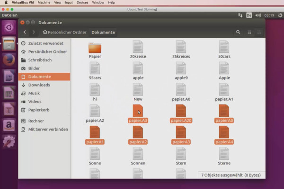Go forward with the right arrow button
The width and height of the screenshot is (284, 189).
34,32
